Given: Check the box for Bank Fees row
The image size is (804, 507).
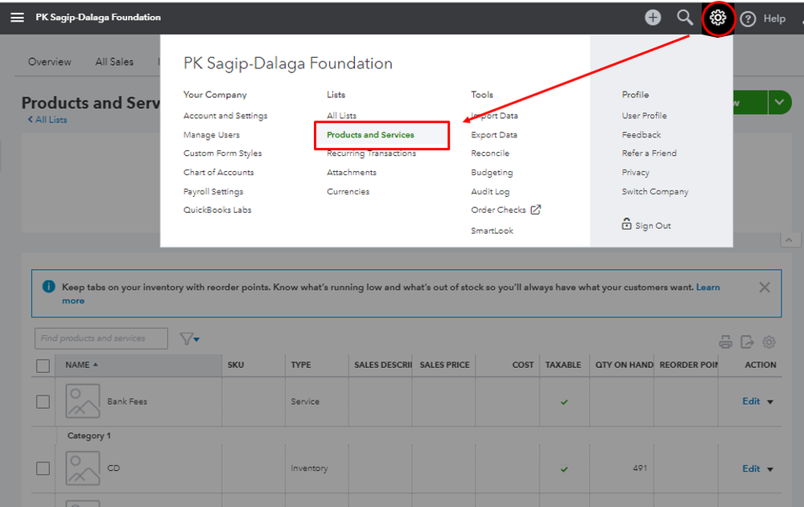Looking at the screenshot, I should tap(43, 402).
